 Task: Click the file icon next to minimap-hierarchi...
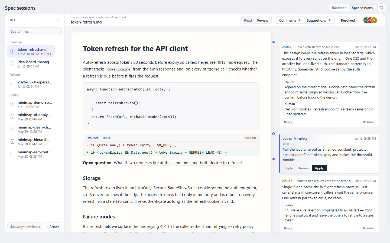pyautogui.click(x=12, y=141)
